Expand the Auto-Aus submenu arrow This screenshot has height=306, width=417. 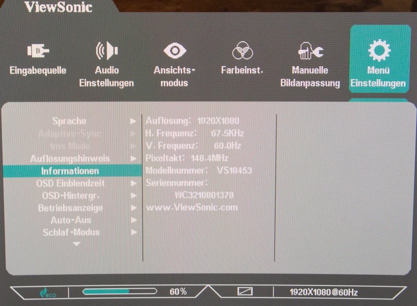tap(133, 220)
